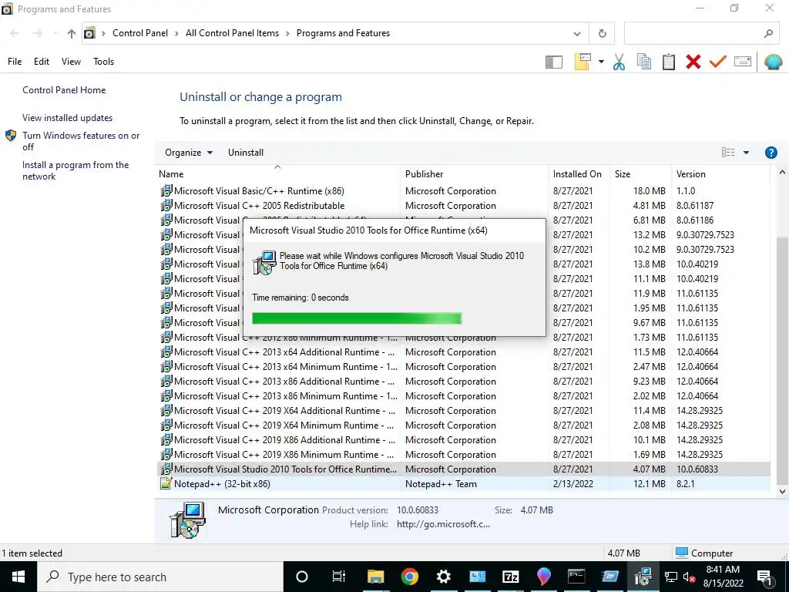Click the All Control Panel Items breadcrumb
Image resolution: width=789 pixels, height=592 pixels.
232,33
